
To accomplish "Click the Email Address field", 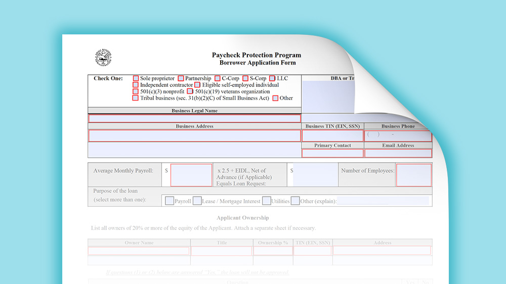I will (x=398, y=153).
